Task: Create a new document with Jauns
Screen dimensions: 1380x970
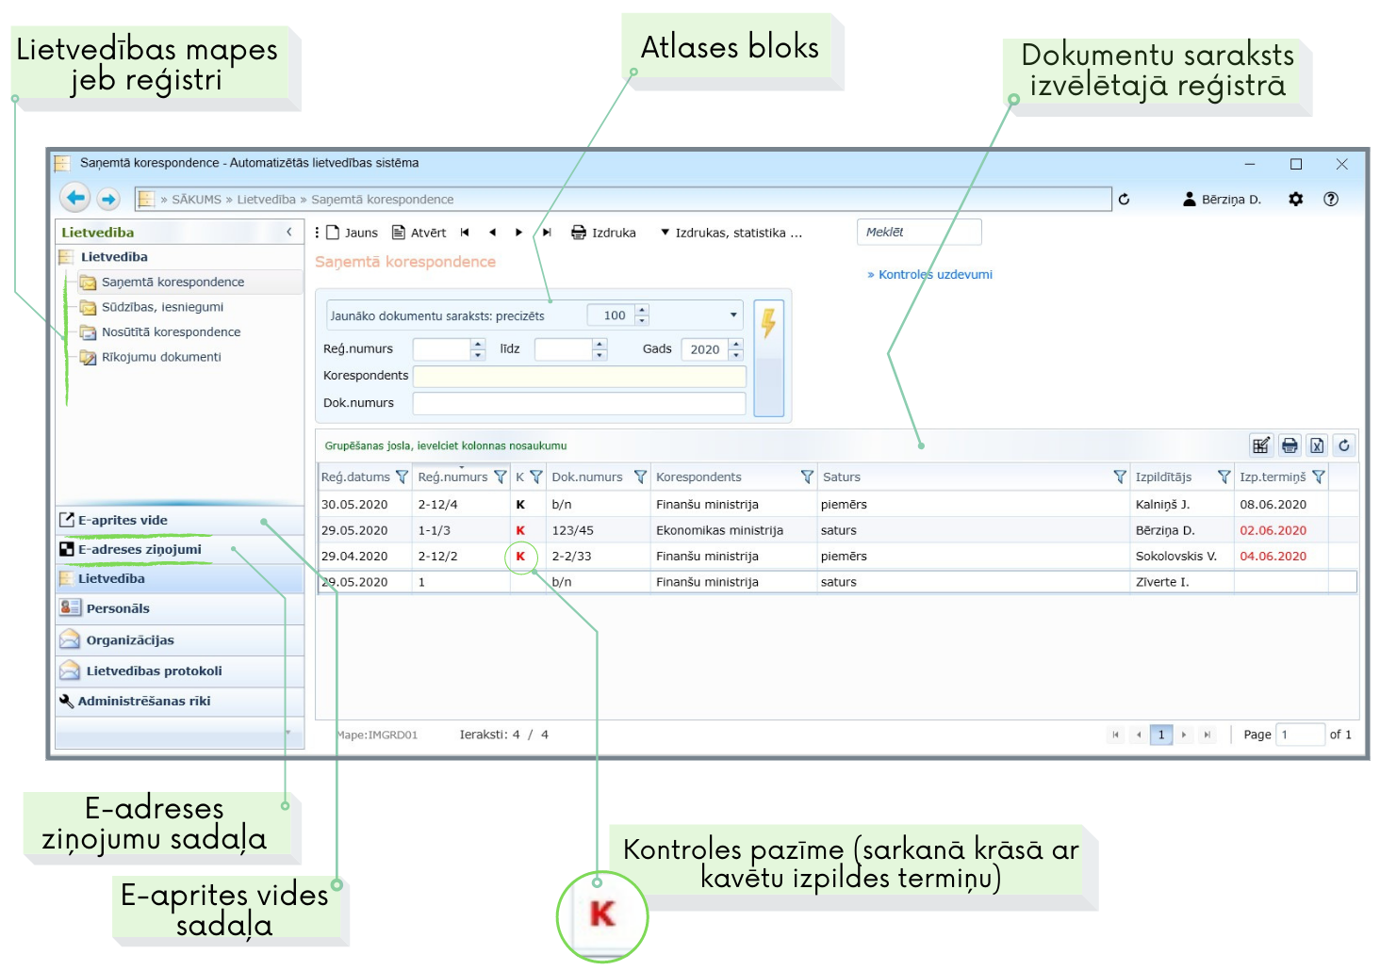Action: point(352,233)
